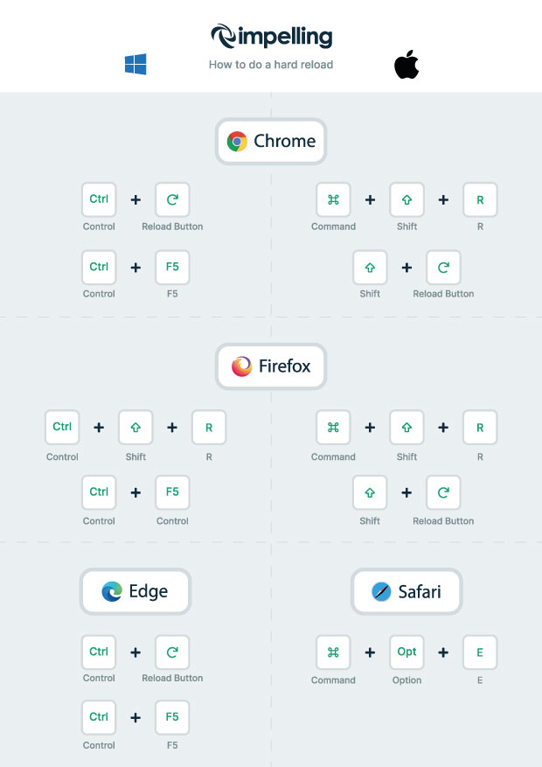Screen dimensions: 542x767
Task: Click the Edge browser logo icon
Action: pyautogui.click(x=112, y=592)
